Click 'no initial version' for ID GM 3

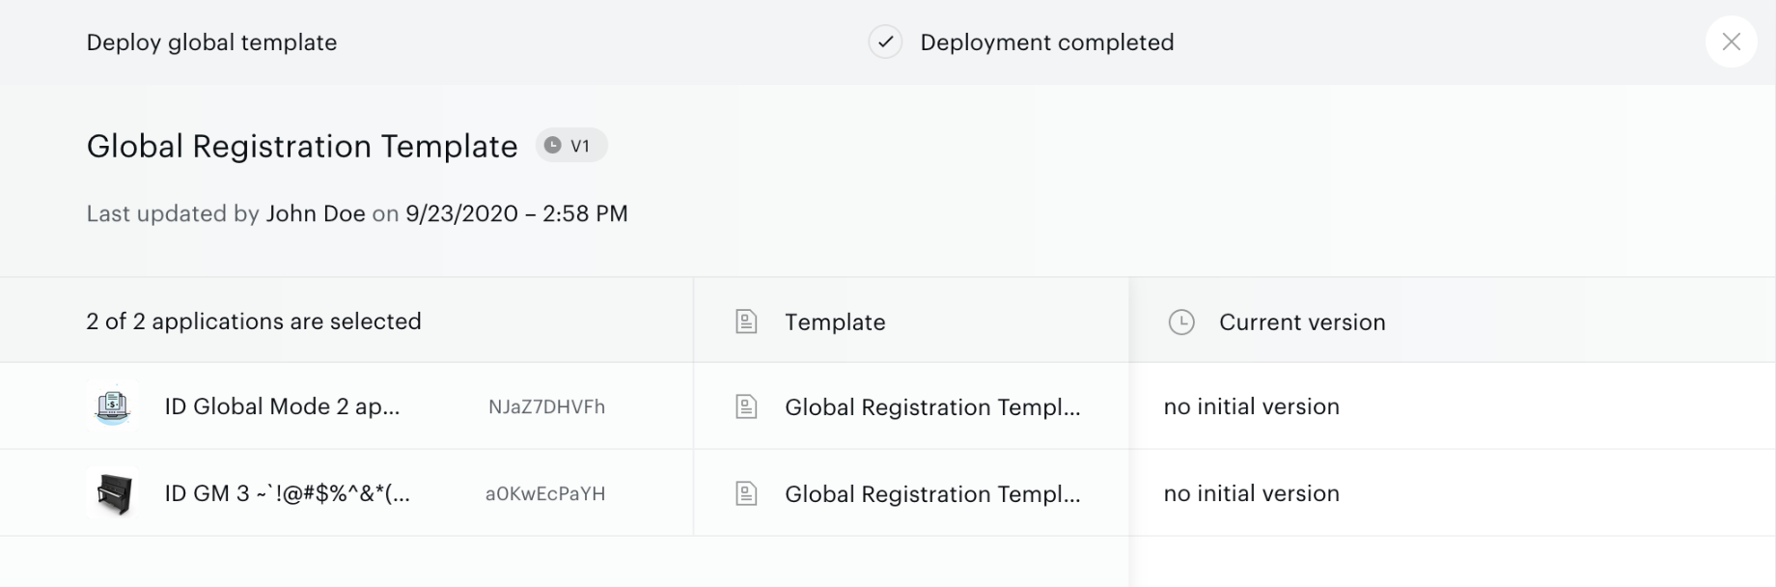[x=1251, y=493]
